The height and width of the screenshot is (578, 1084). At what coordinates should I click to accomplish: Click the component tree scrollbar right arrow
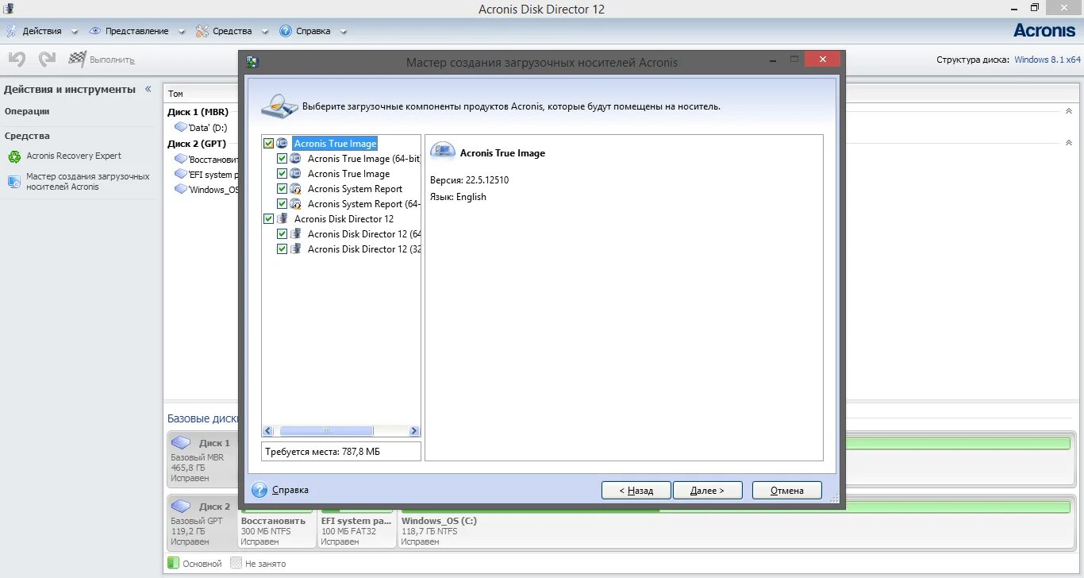(x=414, y=431)
